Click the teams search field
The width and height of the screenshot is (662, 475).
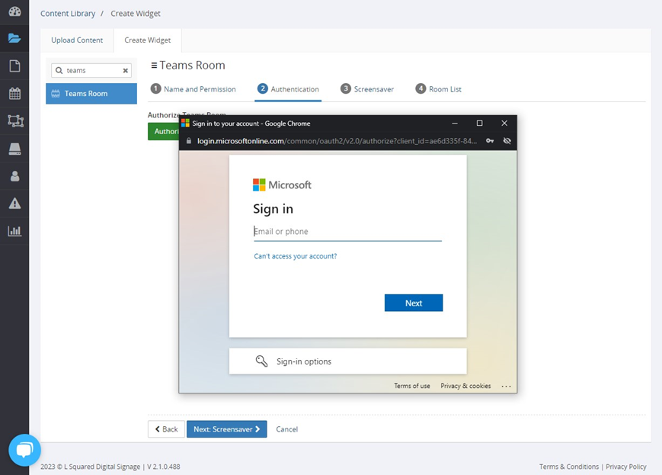click(x=91, y=70)
